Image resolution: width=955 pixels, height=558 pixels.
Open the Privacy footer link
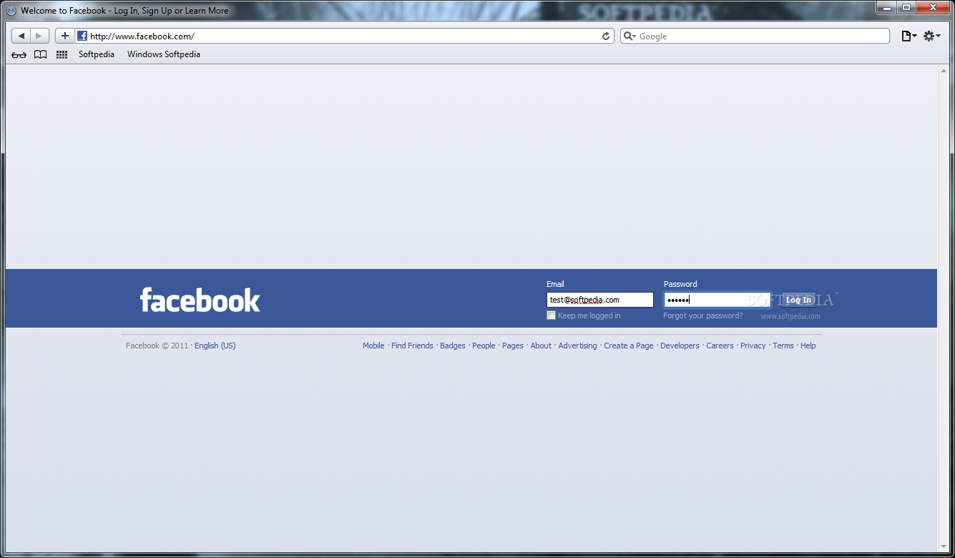pos(753,346)
